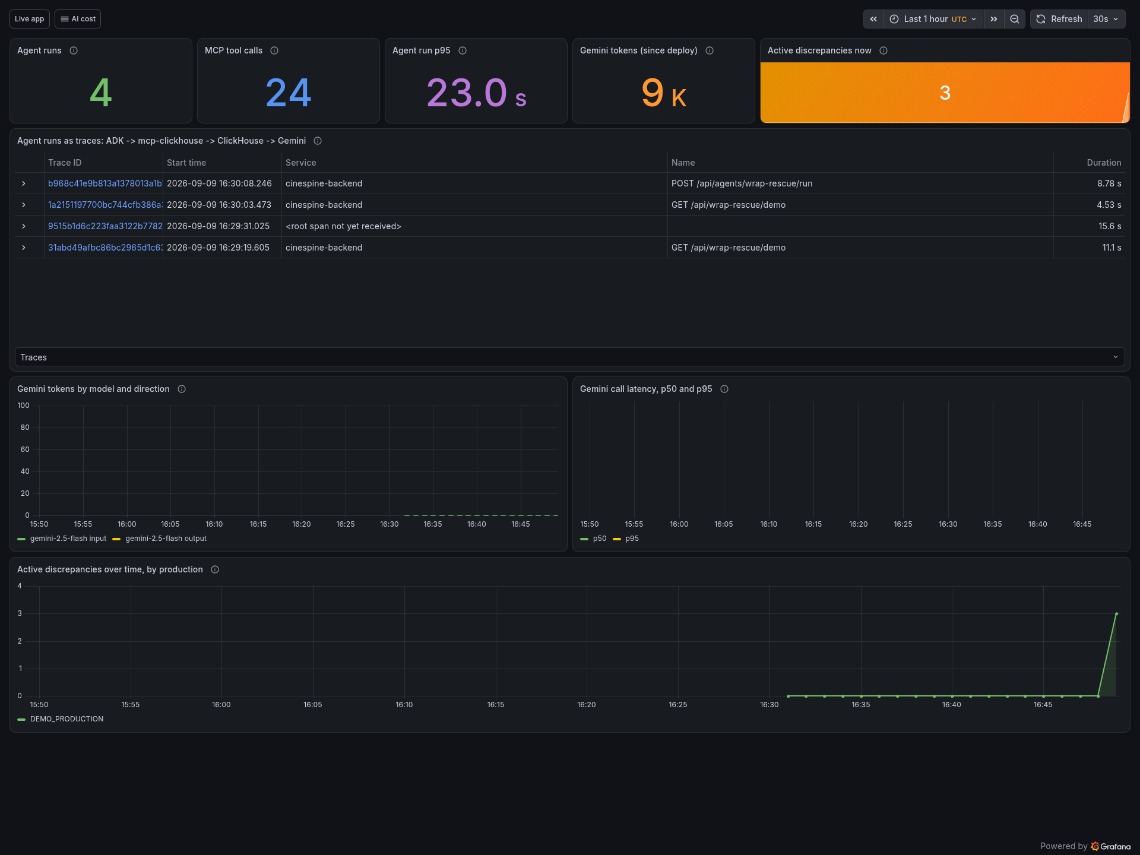Click the Agent runs value 4

click(101, 93)
